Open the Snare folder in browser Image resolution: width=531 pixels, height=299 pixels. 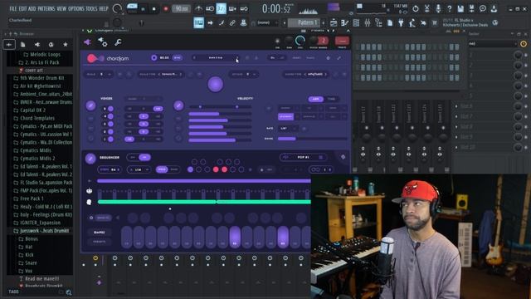(31, 262)
